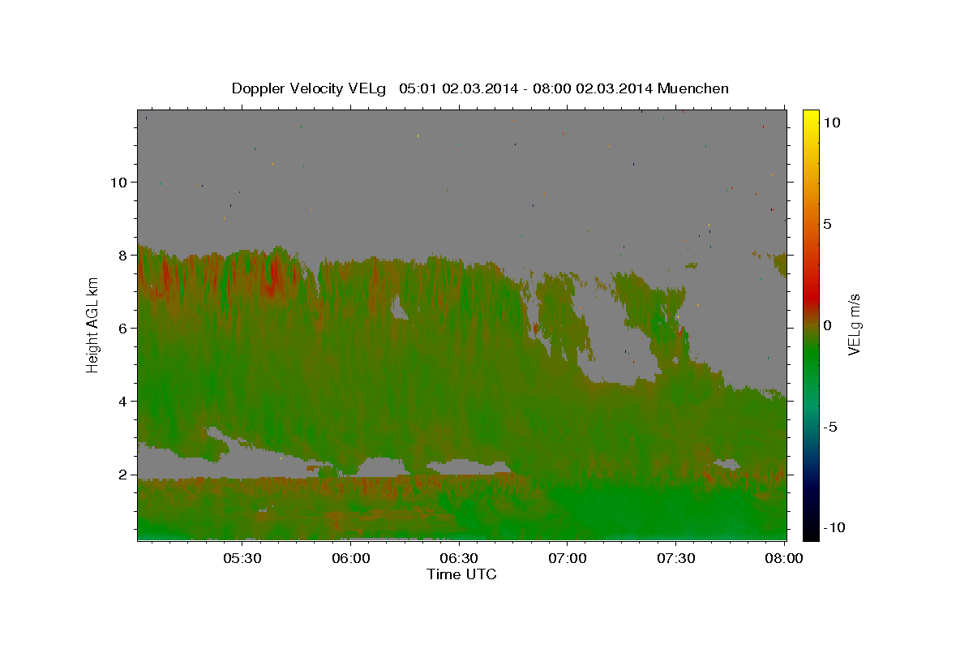The image size is (973, 649).
Task: Click the 'Height AGL km' axis title
Action: [x=92, y=324]
